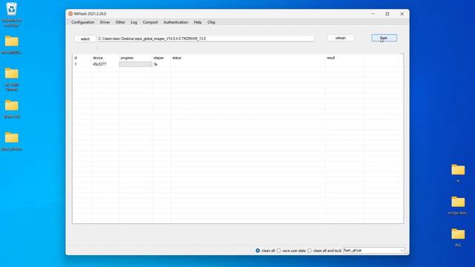Click the 'progress' column header
The width and height of the screenshot is (475, 267).
[127, 58]
